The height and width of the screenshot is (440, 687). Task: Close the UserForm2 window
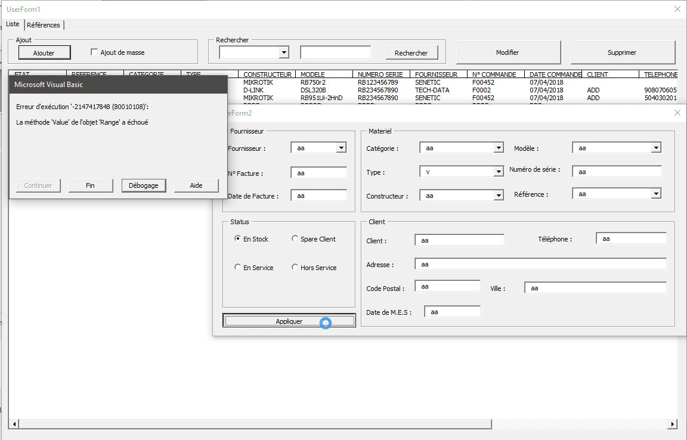[677, 113]
